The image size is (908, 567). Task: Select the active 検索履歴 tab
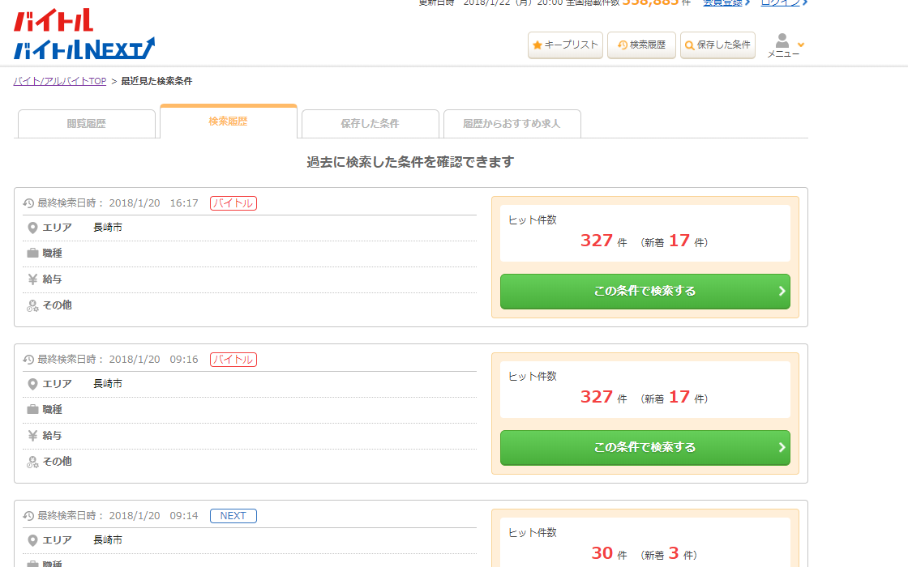[228, 122]
